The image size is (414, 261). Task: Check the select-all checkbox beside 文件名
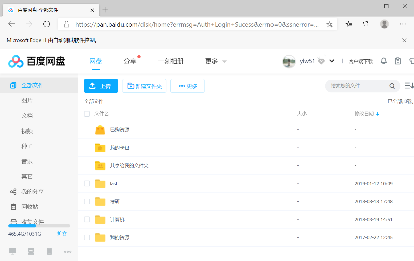point(87,114)
